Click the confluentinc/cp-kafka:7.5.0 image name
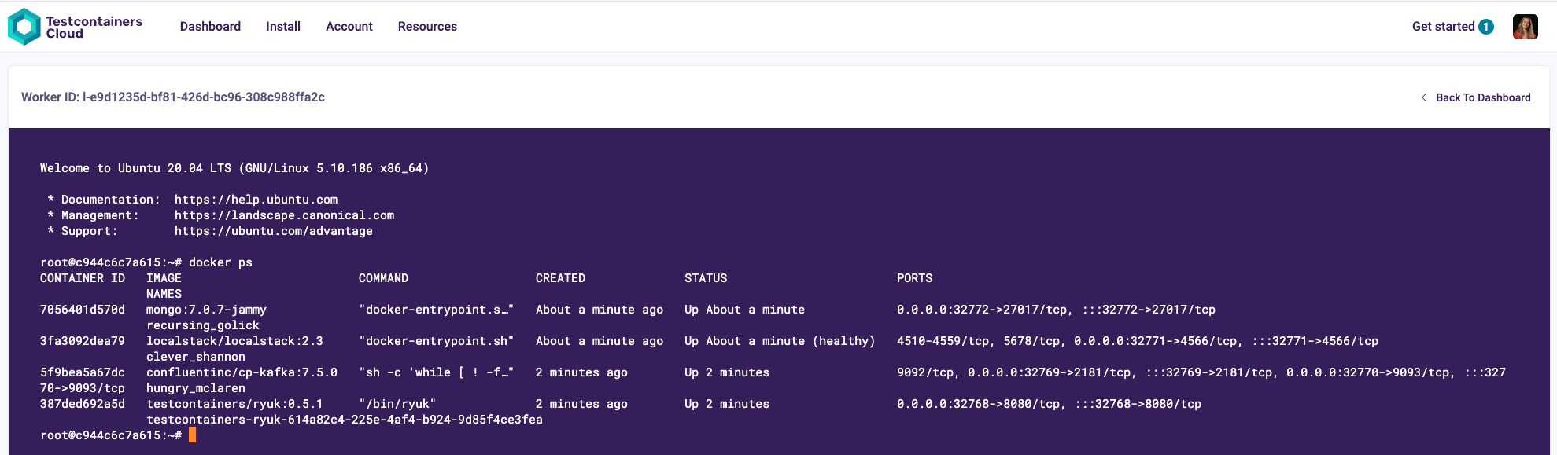The height and width of the screenshot is (455, 1557). tap(242, 372)
